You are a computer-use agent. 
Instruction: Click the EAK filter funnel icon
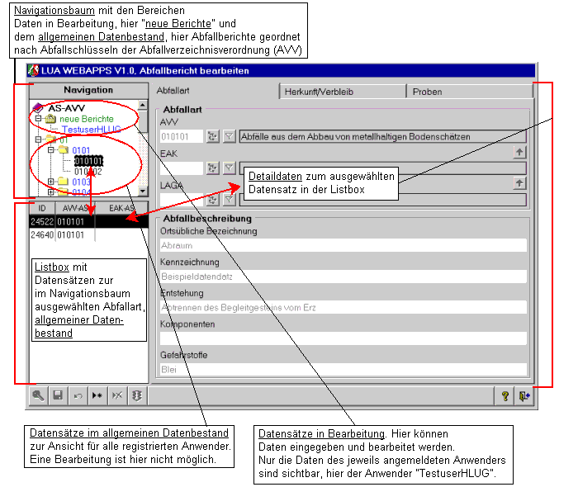(x=230, y=168)
